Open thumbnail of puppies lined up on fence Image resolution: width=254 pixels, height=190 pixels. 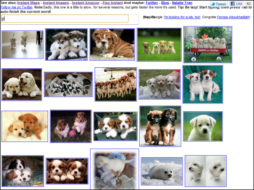pos(116,84)
